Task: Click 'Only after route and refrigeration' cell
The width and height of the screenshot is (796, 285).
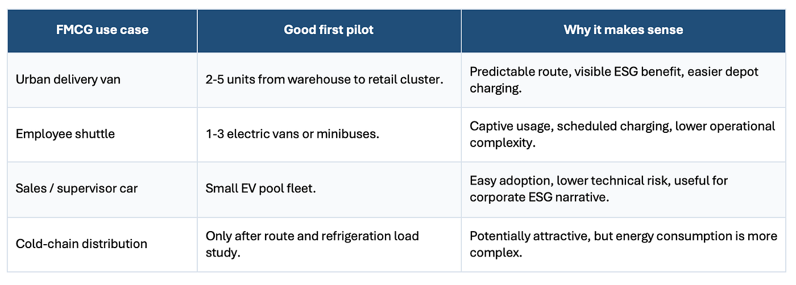Action: coord(329,244)
